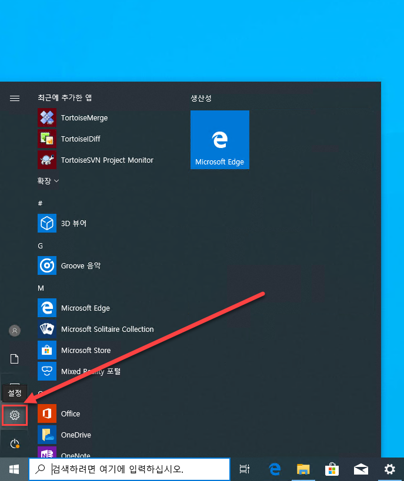404x481 pixels.
Task: Open OneDrive from the app list
Action: click(x=65, y=435)
